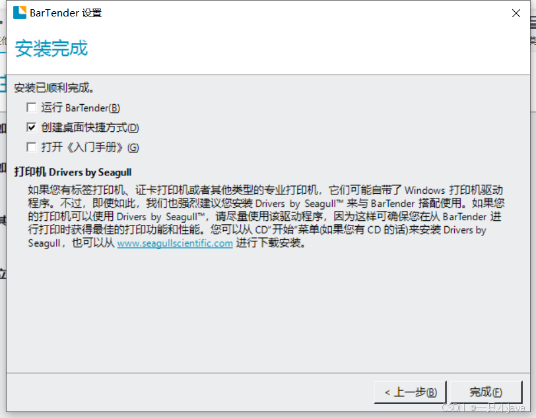Click the 完成(F) finish button
This screenshot has width=536, height=418.
click(x=486, y=392)
